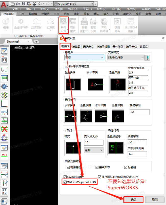This screenshot has width=166, height=205.
Task: Expand the 在线 dropdown arrow
Action: click(x=6, y=30)
